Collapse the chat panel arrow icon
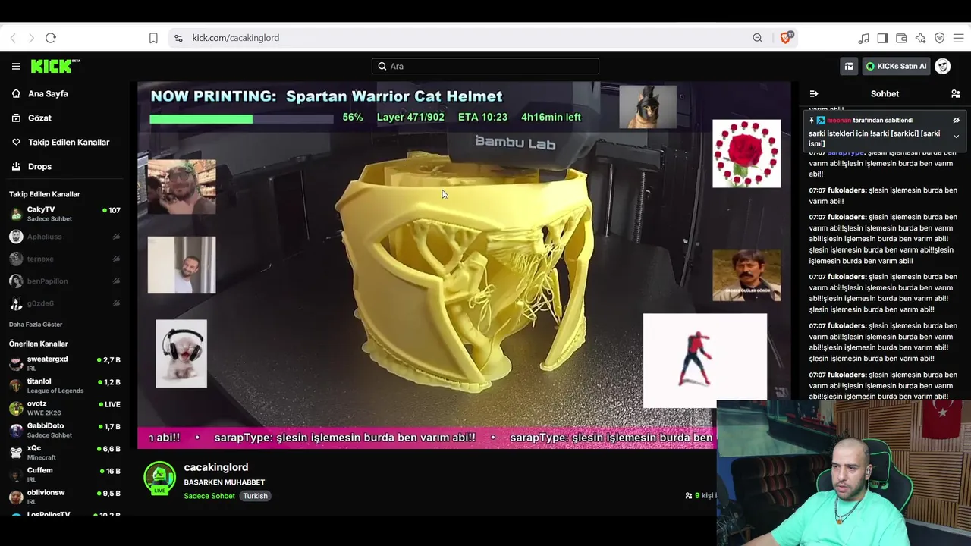The image size is (971, 546). 814,94
